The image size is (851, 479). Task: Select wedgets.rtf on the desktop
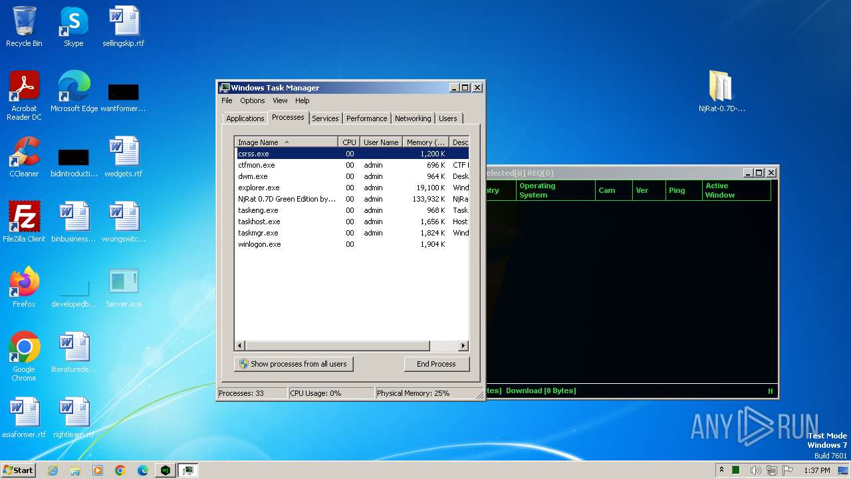click(x=123, y=157)
